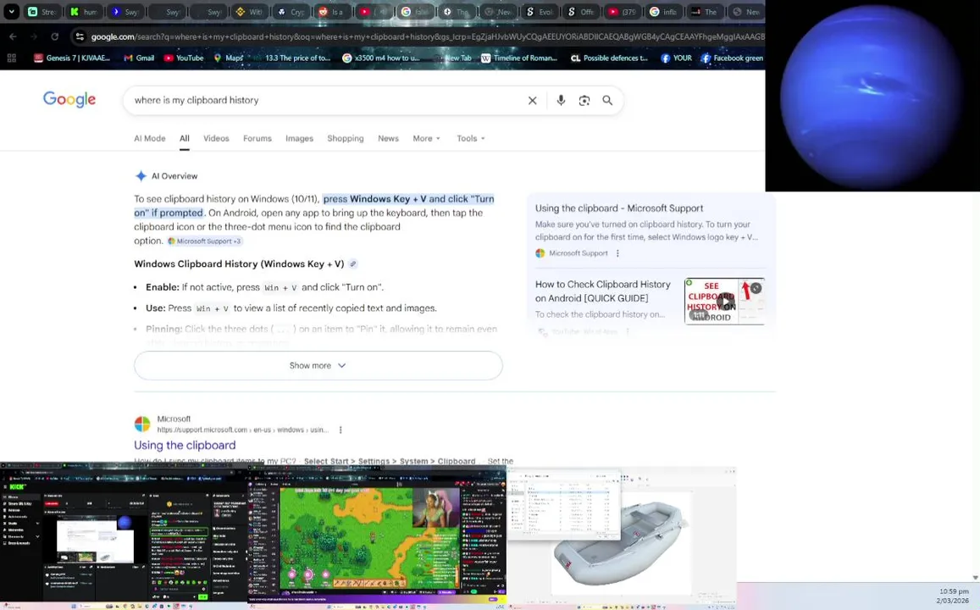This screenshot has width=980, height=610.
Task: Open the YouTube bookmark
Action: [x=184, y=58]
